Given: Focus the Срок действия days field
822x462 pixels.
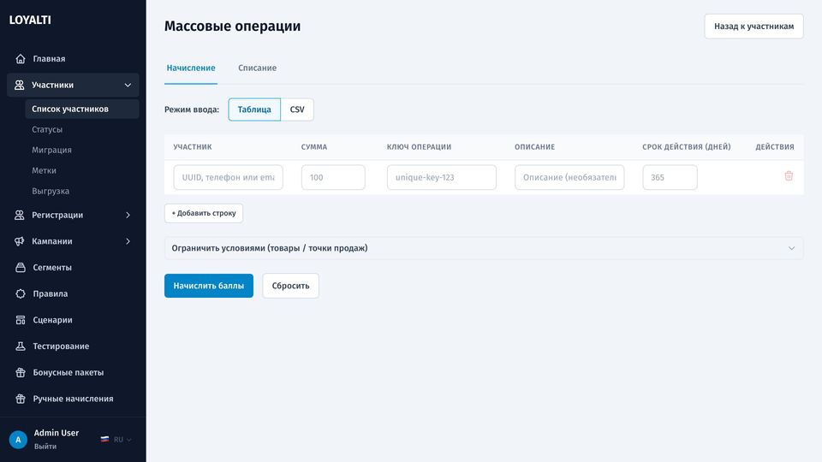Looking at the screenshot, I should tap(670, 177).
